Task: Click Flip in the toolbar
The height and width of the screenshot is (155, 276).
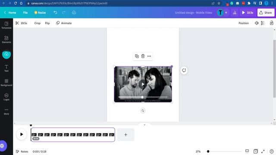Action: pyautogui.click(x=47, y=23)
